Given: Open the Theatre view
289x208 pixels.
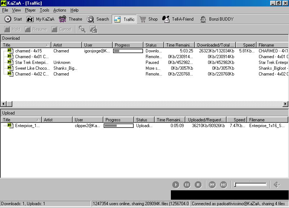Looking at the screenshot, I should click(x=71, y=19).
